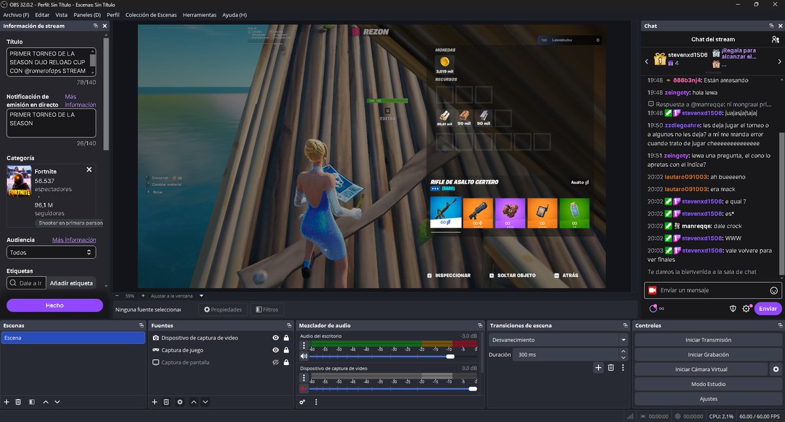Open audio mixer options three-dot menu
Image resolution: width=785 pixels, height=422 pixels.
(x=316, y=402)
